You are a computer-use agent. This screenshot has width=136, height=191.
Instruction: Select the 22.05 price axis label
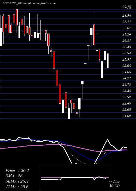(127, 109)
